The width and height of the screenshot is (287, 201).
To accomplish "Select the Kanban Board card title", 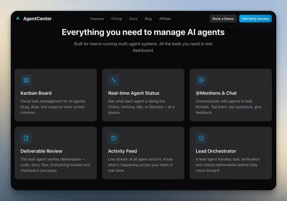I will tap(36, 93).
